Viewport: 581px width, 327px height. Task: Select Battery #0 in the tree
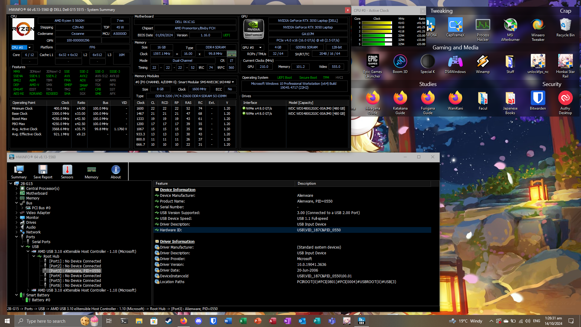(41, 300)
